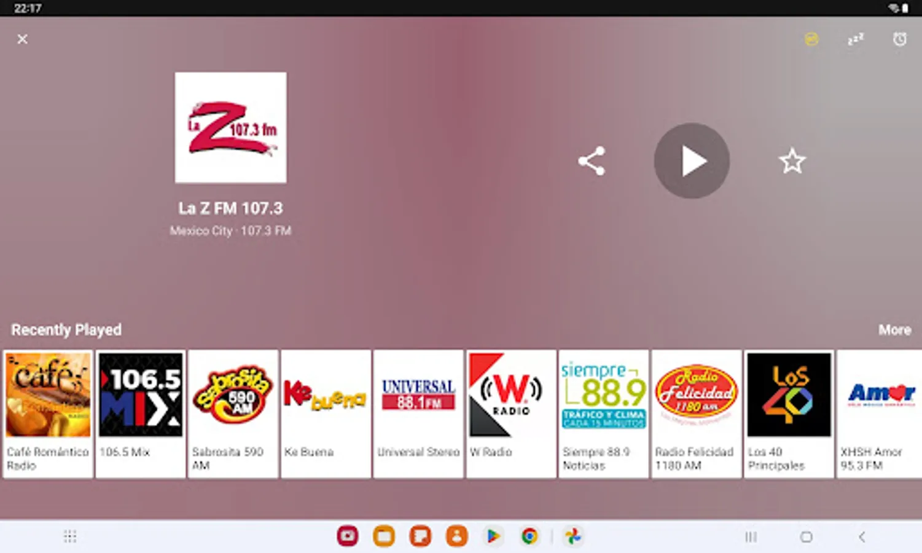This screenshot has height=553, width=922.
Task: Open Chrome browser in taskbar
Action: tap(529, 536)
